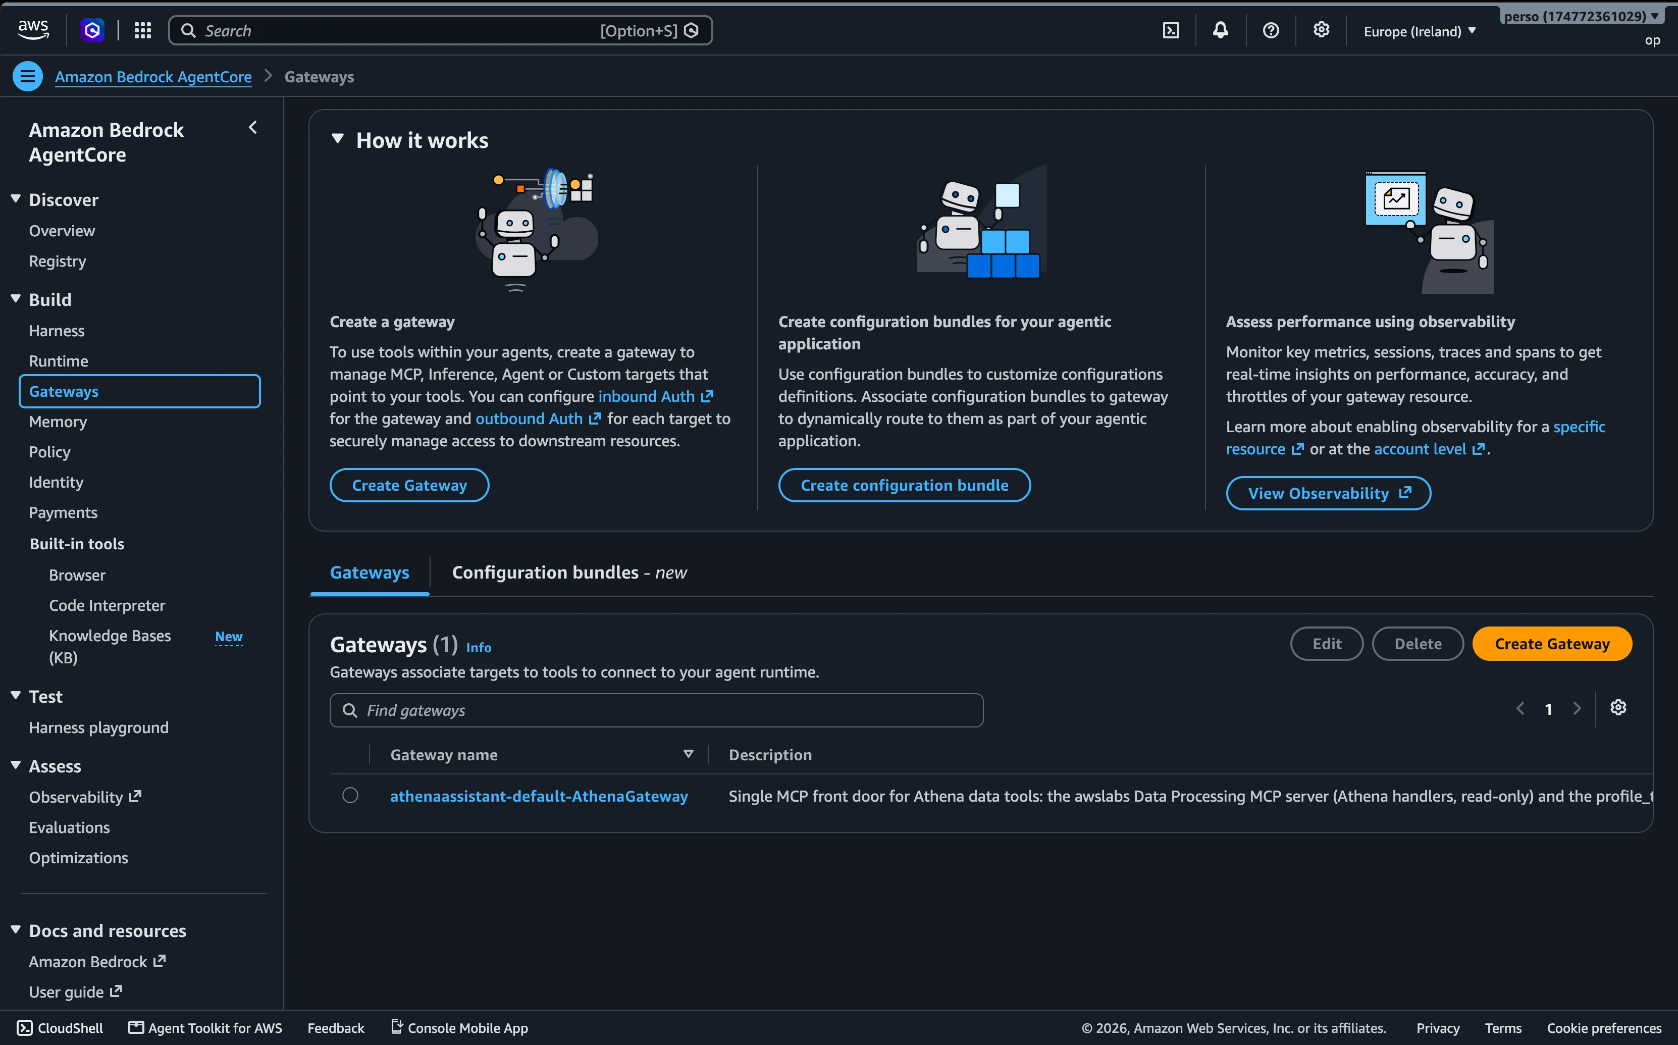Open the help question mark icon

tap(1270, 30)
